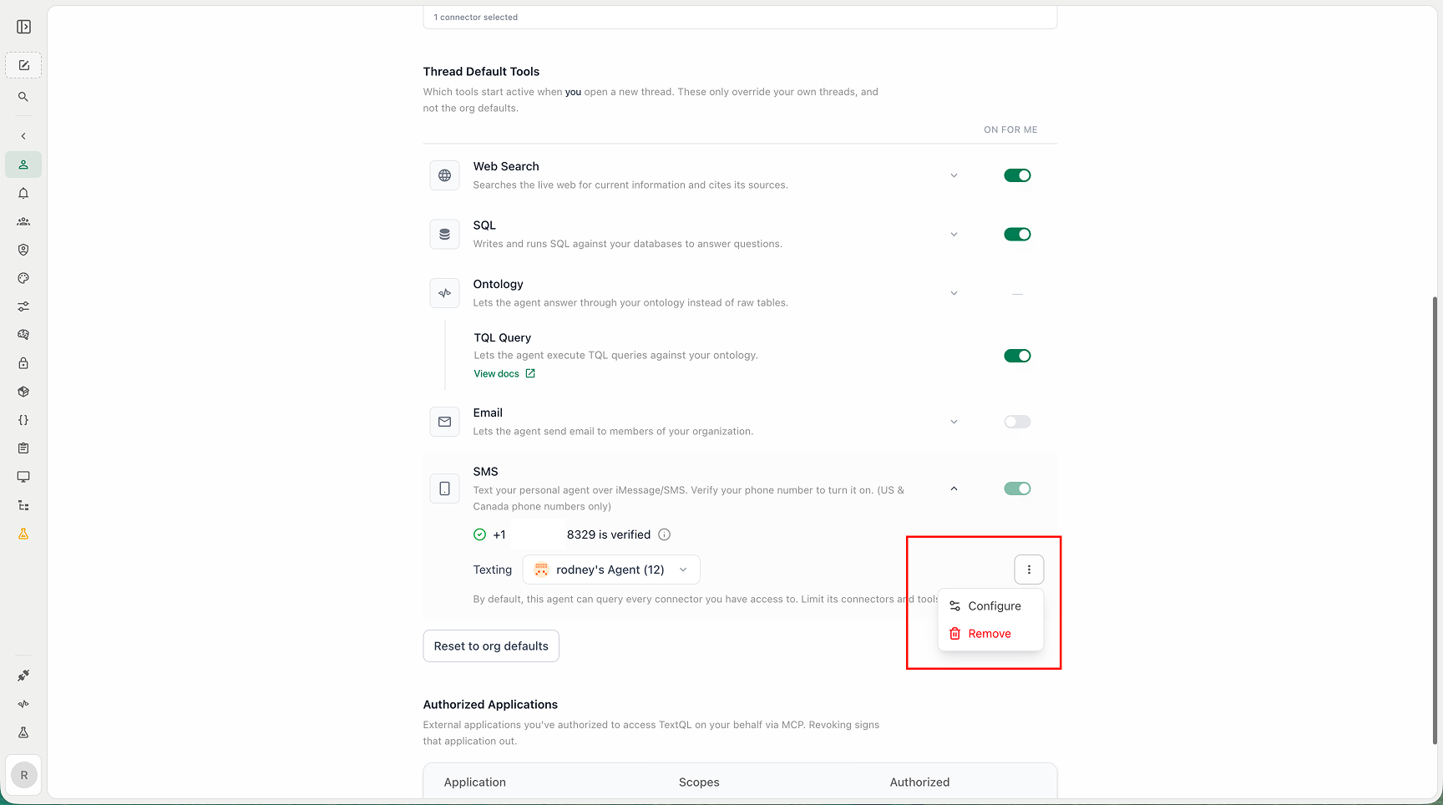Screen dimensions: 1443x805
Task: Click the Ontology tool icon
Action: pyautogui.click(x=444, y=293)
